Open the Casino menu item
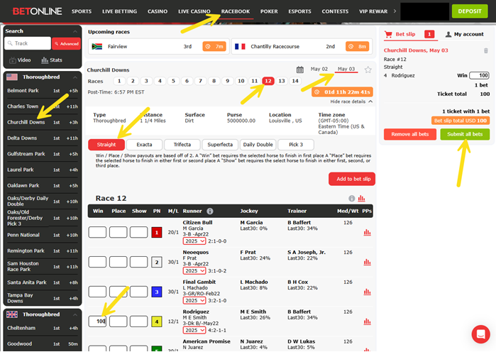The width and height of the screenshot is (496, 352). point(158,11)
